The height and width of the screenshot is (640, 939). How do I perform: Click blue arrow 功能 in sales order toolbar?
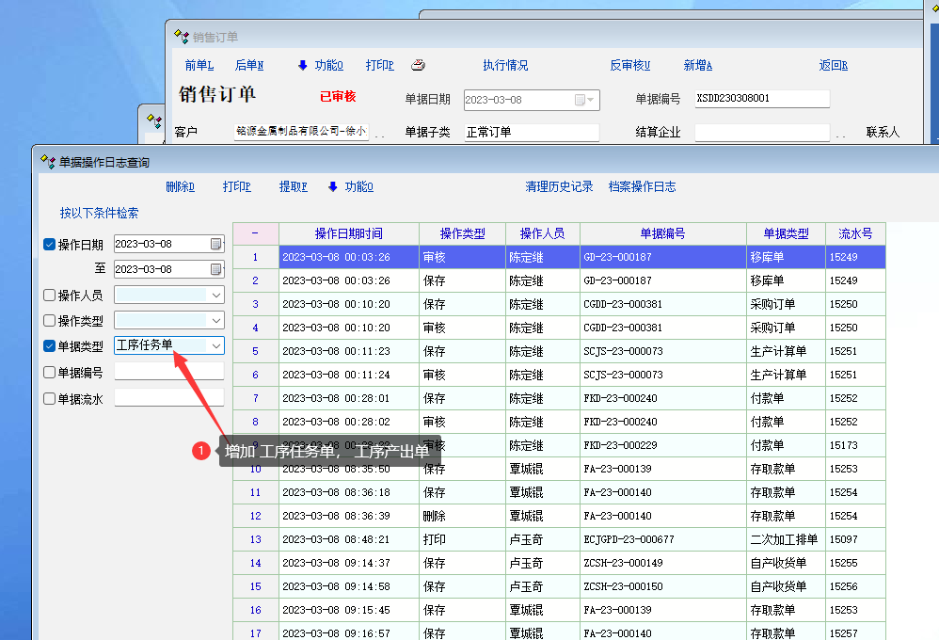click(x=320, y=65)
